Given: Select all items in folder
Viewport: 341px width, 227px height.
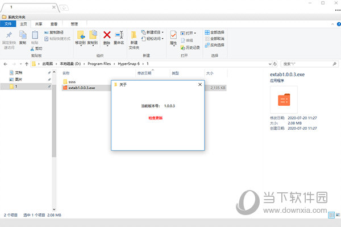Looking at the screenshot, I should tap(214, 32).
